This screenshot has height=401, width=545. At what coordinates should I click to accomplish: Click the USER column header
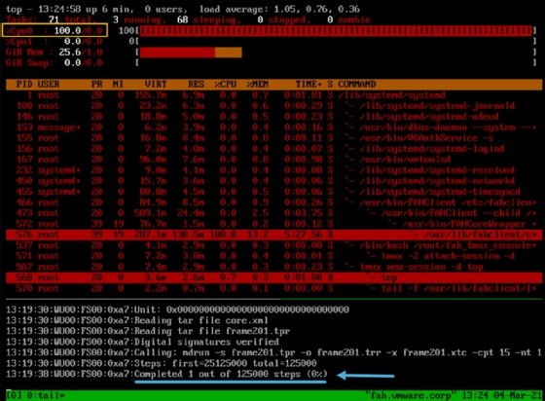click(49, 84)
